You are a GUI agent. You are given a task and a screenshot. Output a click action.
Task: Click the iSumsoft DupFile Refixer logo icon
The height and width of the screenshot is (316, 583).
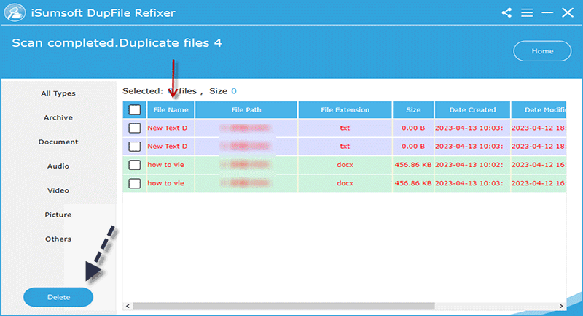[x=15, y=12]
